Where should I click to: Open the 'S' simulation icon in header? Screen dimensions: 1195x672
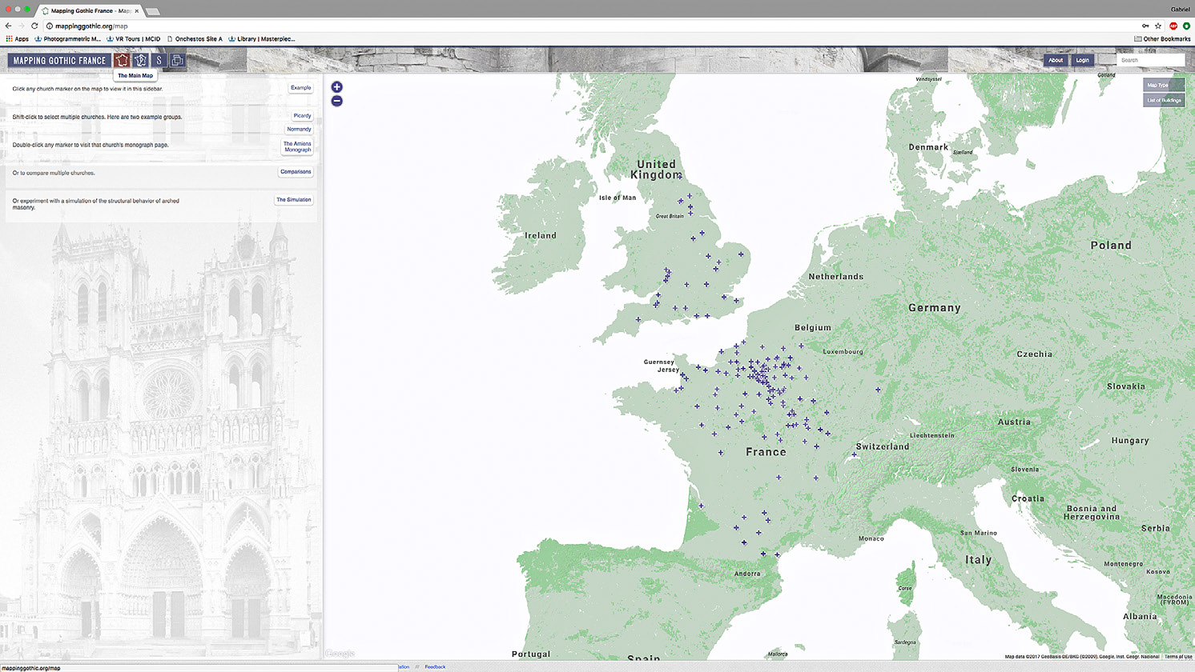coord(159,60)
